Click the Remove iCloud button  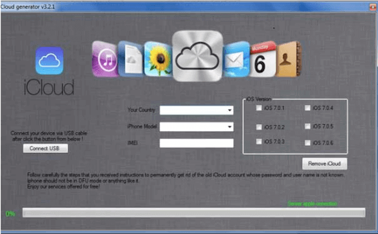324,164
